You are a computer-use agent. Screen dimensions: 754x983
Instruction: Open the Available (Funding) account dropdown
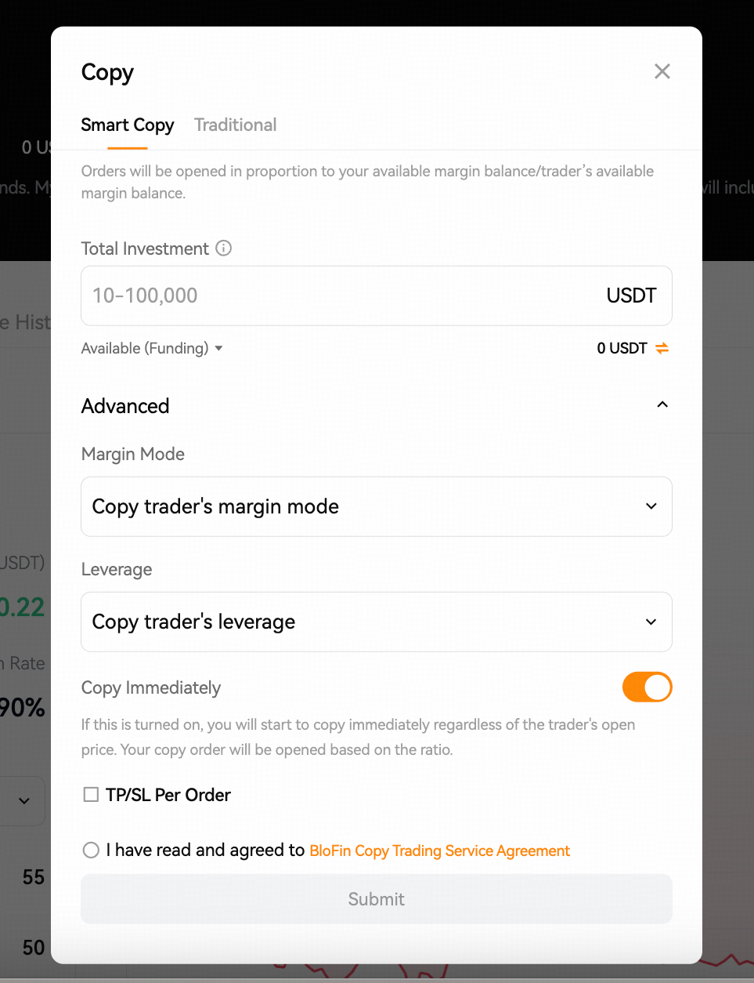coord(152,348)
